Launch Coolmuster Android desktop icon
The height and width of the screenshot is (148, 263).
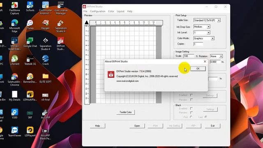click(x=46, y=8)
